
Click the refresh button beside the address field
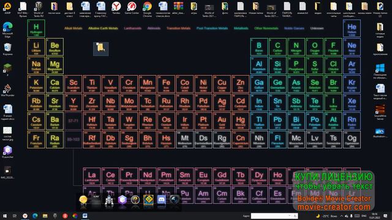(295, 216)
